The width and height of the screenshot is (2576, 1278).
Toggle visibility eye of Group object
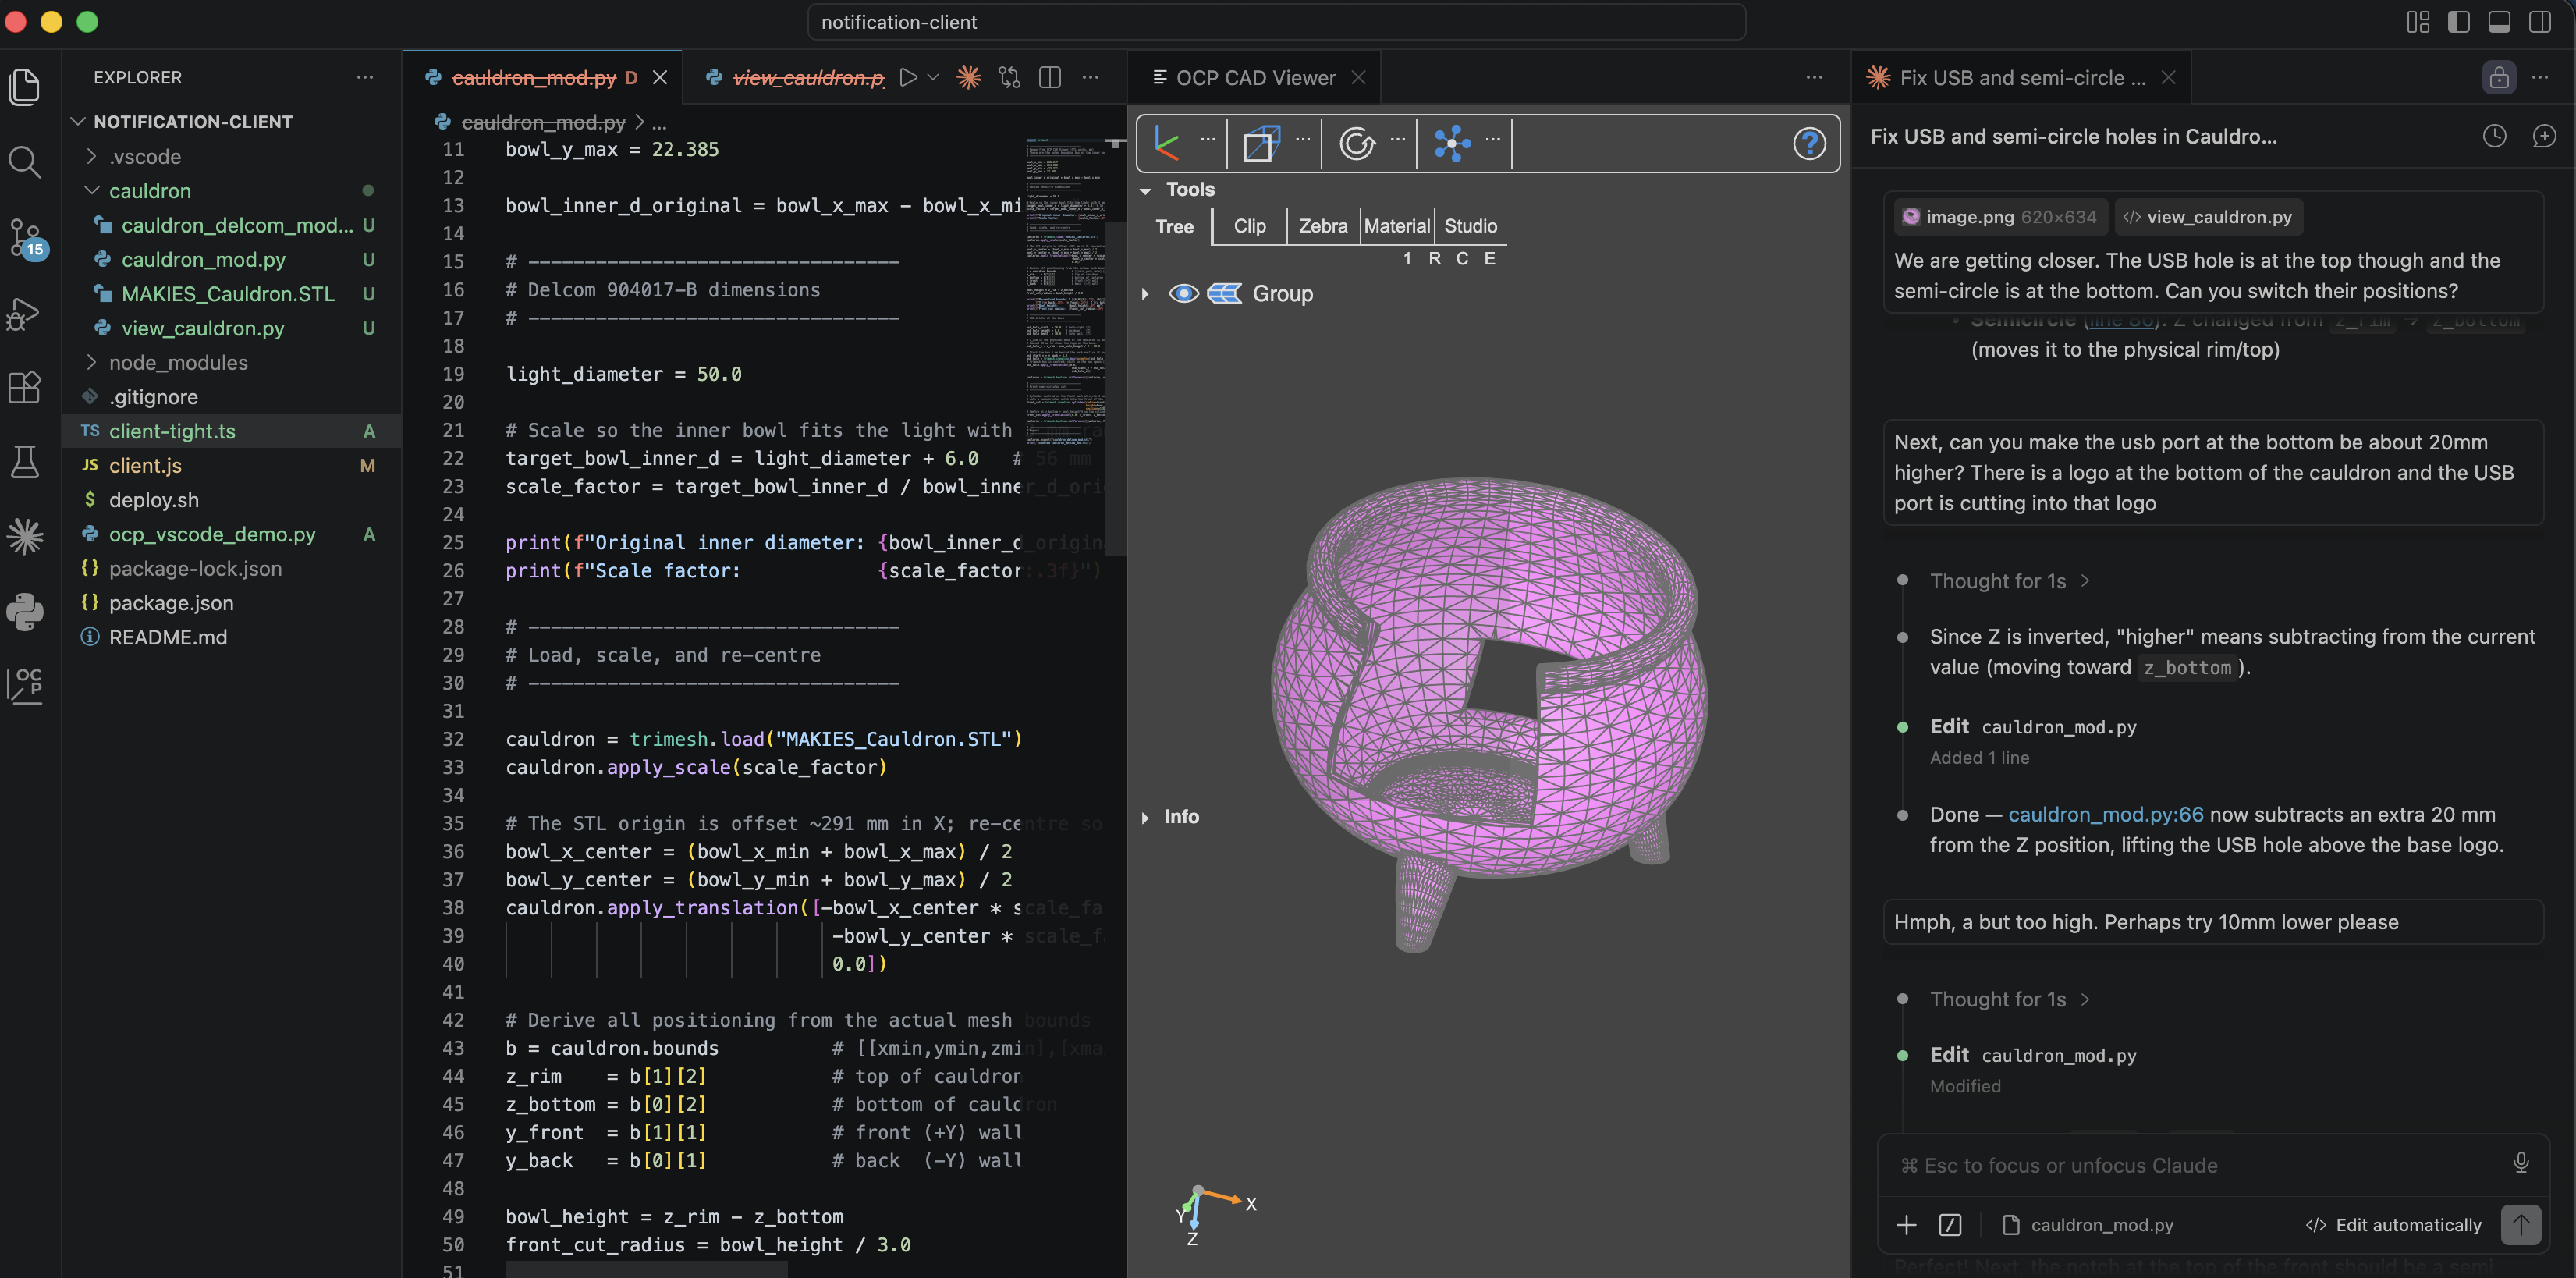tap(1183, 293)
